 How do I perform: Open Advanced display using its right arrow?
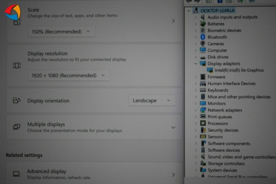[x=173, y=175]
